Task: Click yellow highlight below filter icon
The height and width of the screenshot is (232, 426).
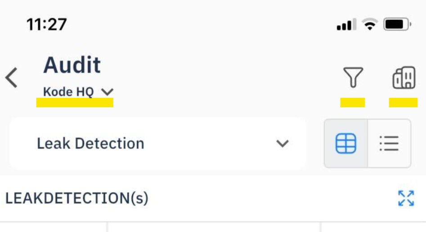Action: [x=353, y=103]
